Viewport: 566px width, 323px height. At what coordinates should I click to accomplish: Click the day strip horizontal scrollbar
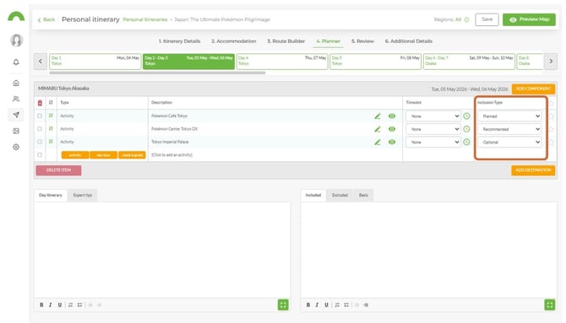(x=157, y=73)
